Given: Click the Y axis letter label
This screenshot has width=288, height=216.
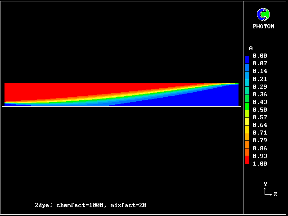Looking at the screenshot, I should [265, 184].
